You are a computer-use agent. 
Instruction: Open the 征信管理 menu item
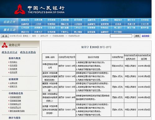click(x=105, y=24)
